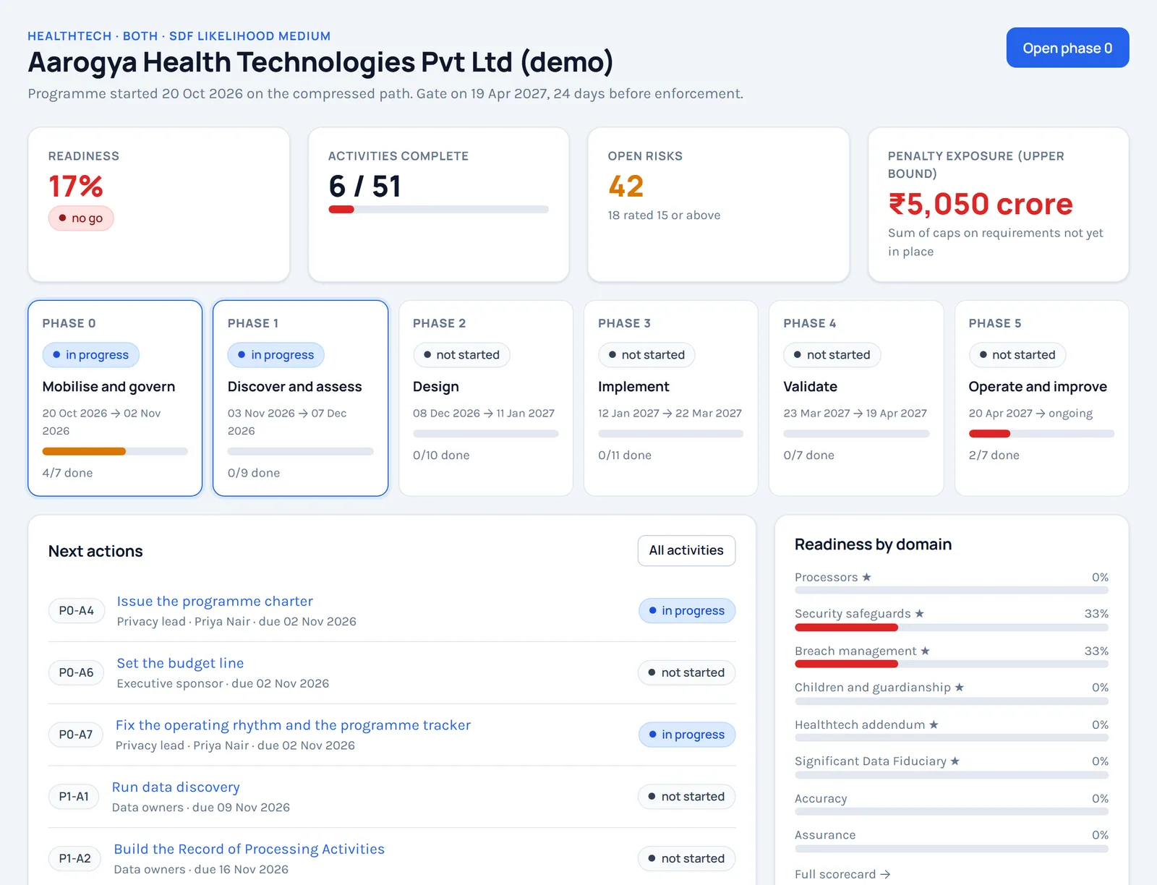Click the P1-A2 activity code badge
1157x885 pixels.
pyautogui.click(x=74, y=858)
